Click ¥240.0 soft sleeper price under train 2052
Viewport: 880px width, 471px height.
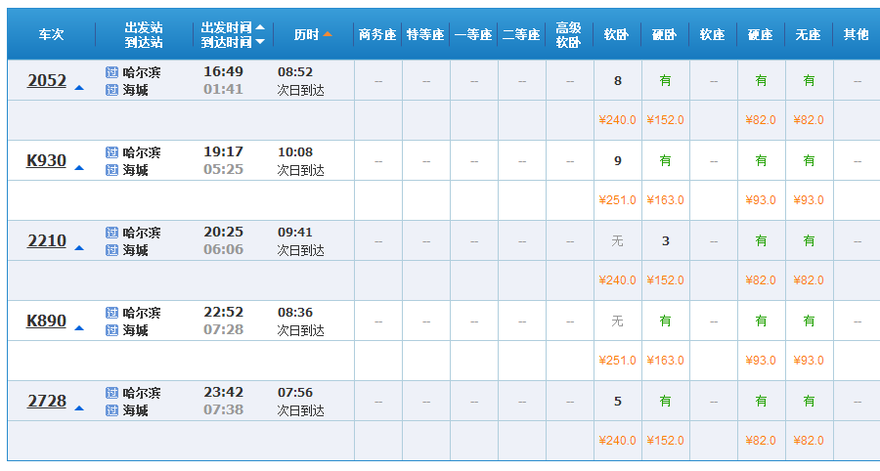pyautogui.click(x=617, y=120)
